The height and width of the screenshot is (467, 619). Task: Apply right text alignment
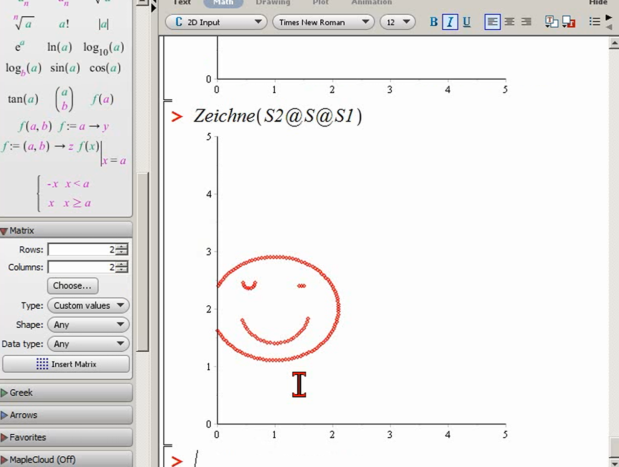click(x=526, y=22)
